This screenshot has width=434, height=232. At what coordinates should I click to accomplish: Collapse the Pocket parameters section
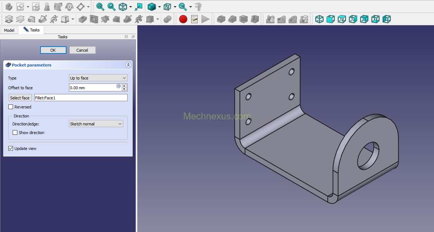[128, 65]
